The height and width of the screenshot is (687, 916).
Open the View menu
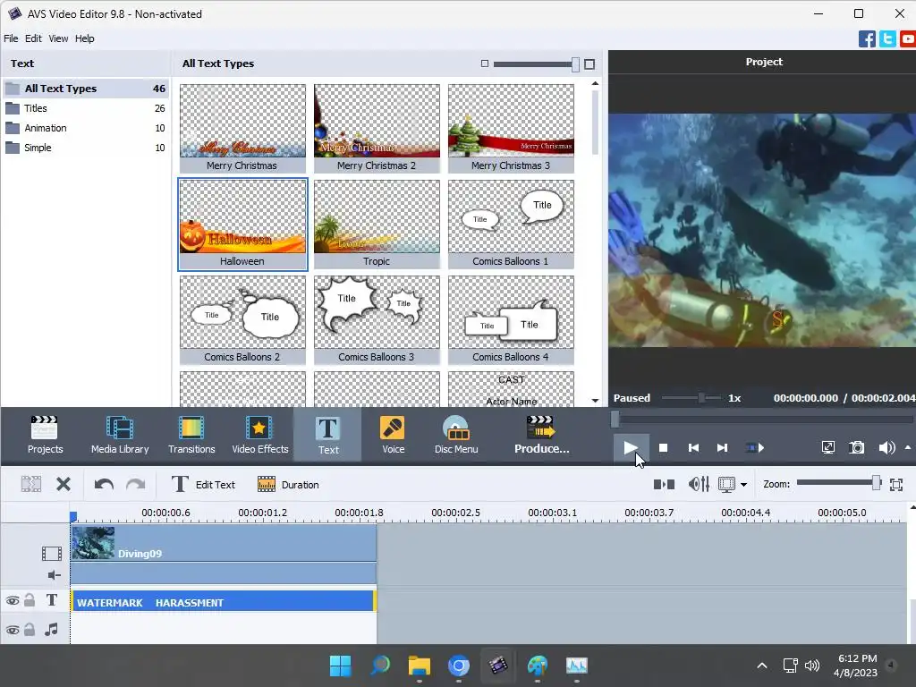tap(58, 38)
